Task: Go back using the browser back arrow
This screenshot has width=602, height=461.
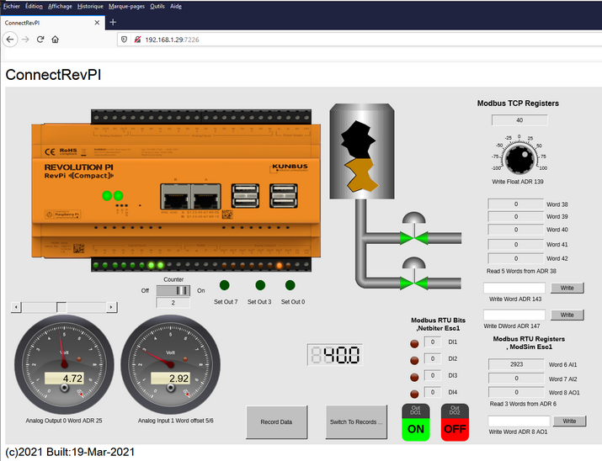Action: (11, 40)
